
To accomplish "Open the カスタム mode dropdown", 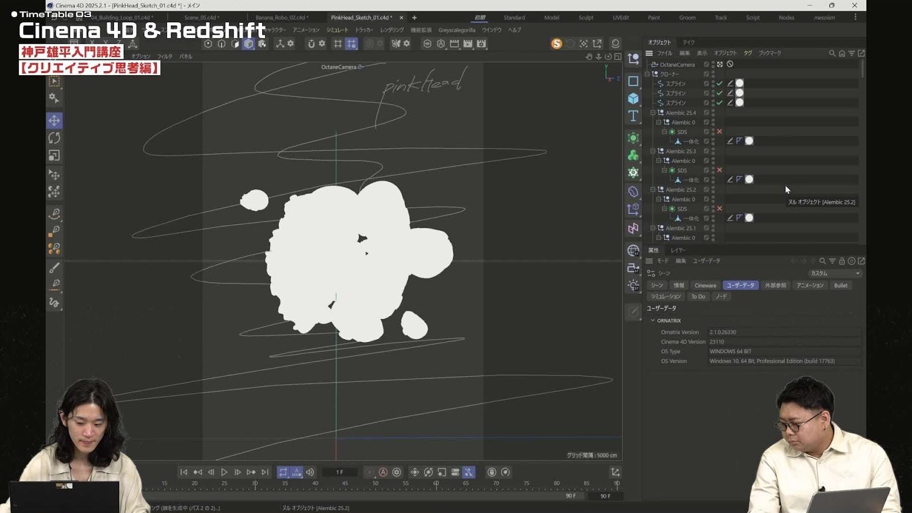I will (x=834, y=273).
